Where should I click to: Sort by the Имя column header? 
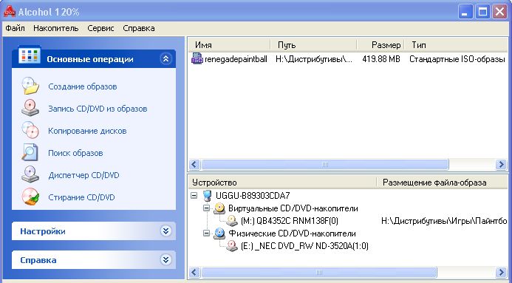pyautogui.click(x=229, y=45)
